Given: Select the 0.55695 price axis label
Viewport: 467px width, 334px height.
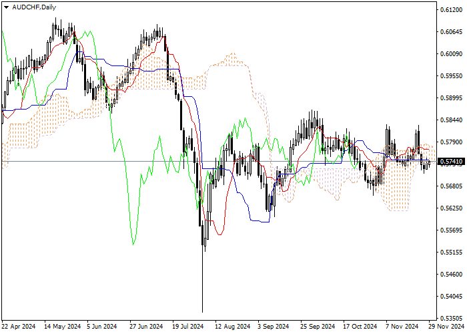Looking at the screenshot, I should click(x=452, y=230).
